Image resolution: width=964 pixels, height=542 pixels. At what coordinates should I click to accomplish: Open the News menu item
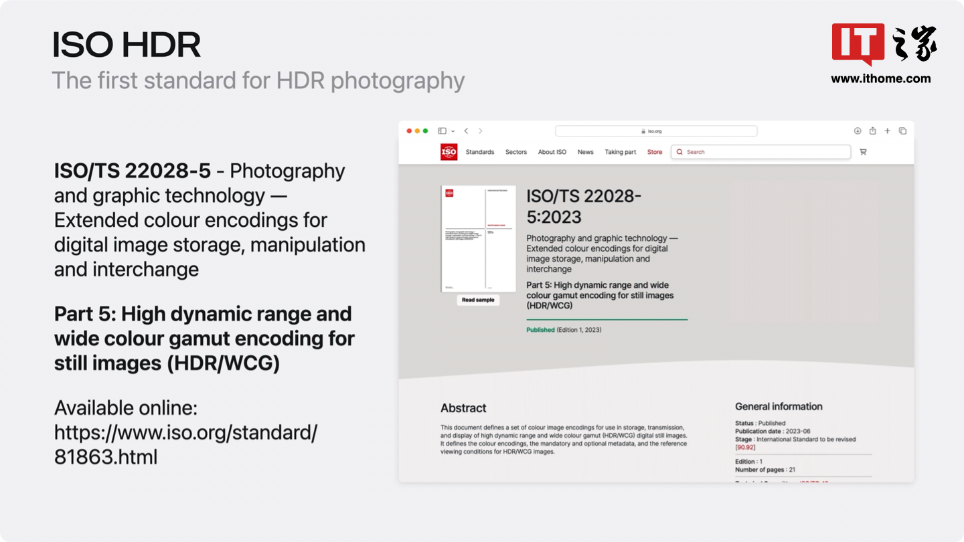586,152
